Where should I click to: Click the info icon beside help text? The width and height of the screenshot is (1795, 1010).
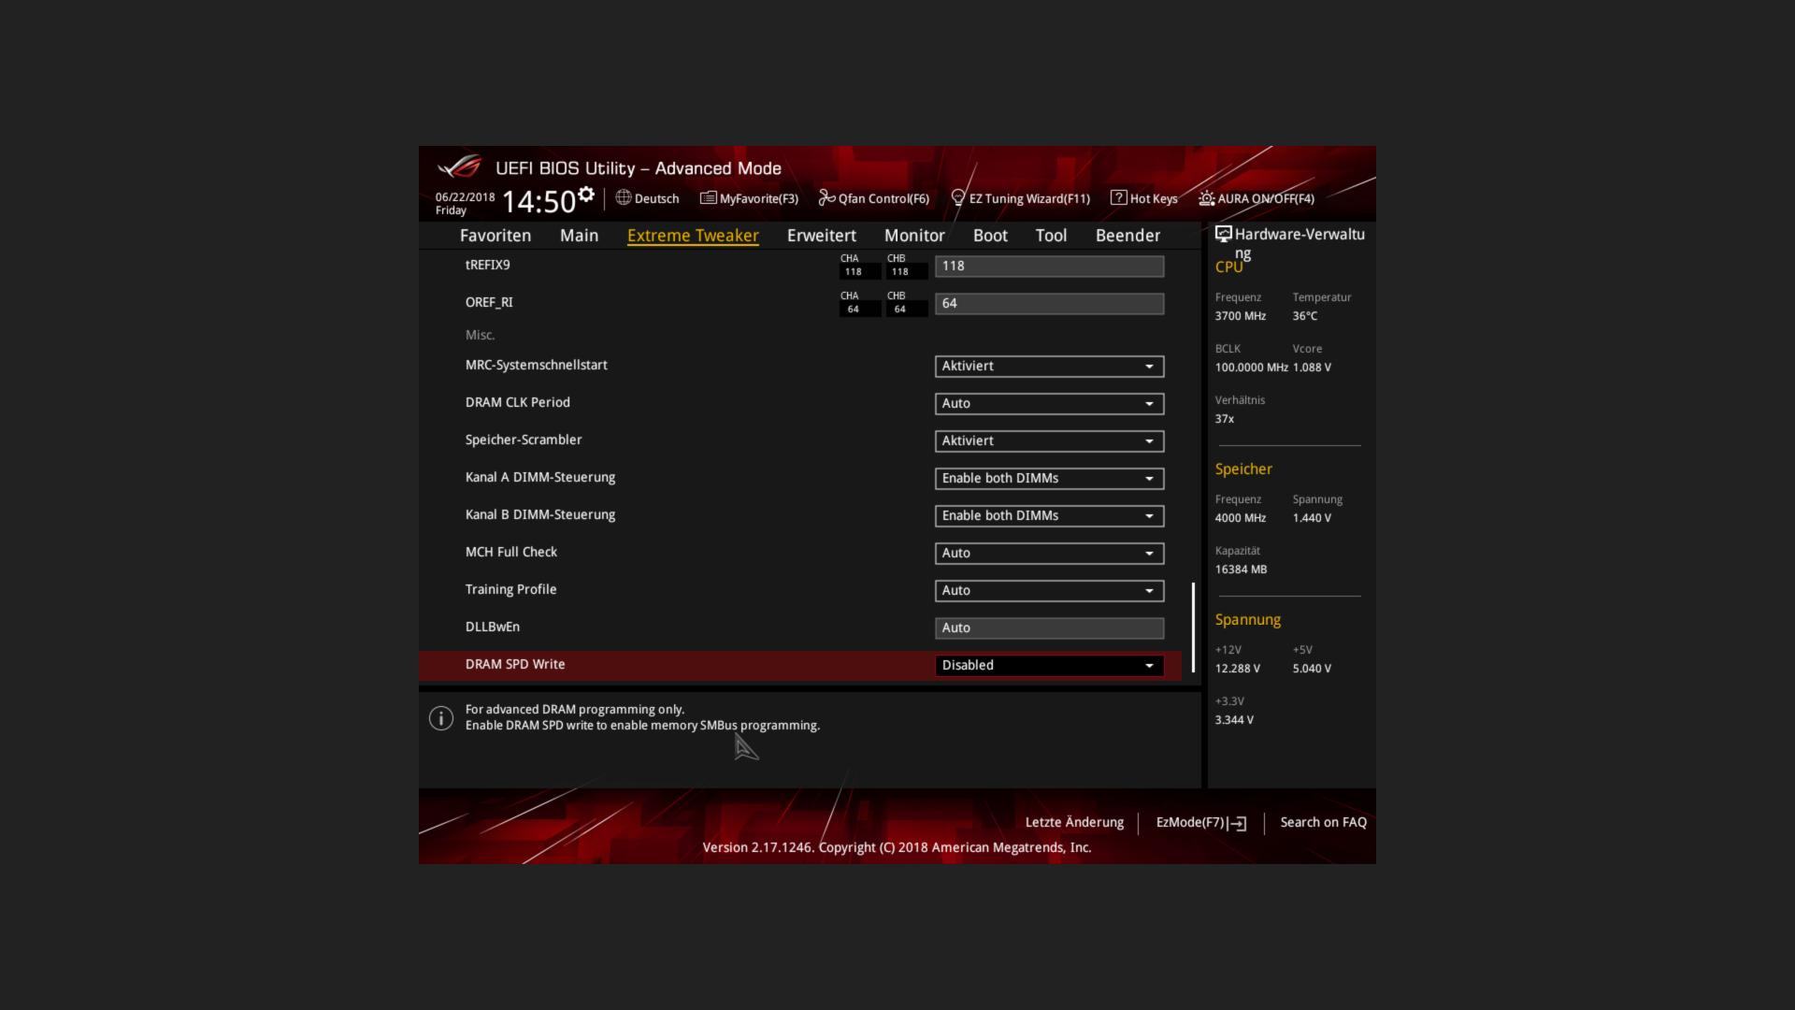(x=441, y=717)
